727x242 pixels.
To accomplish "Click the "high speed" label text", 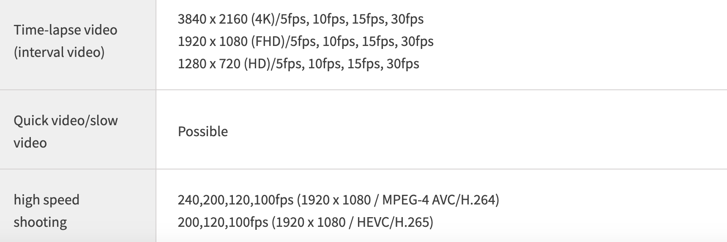I will pyautogui.click(x=46, y=200).
